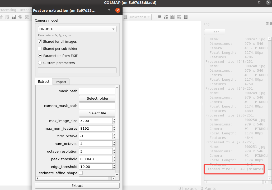Switch to the Import tab
The image size is (272, 190).
click(61, 82)
